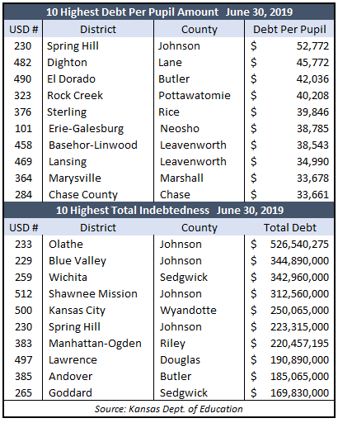
Task: Click the Total Debt column header
Action: pyautogui.click(x=290, y=228)
